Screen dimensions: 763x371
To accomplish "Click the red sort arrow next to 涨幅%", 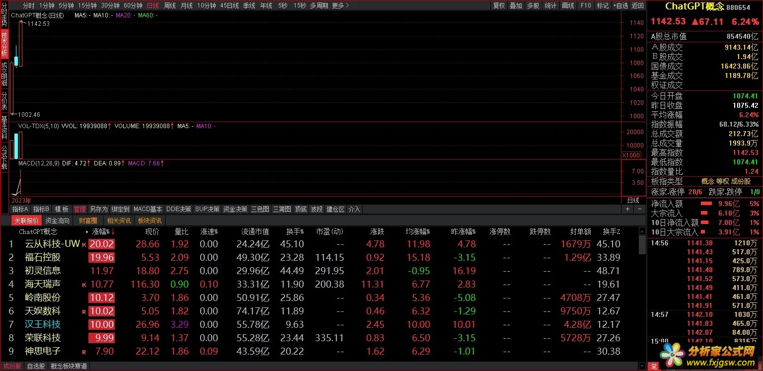I will pos(113,232).
